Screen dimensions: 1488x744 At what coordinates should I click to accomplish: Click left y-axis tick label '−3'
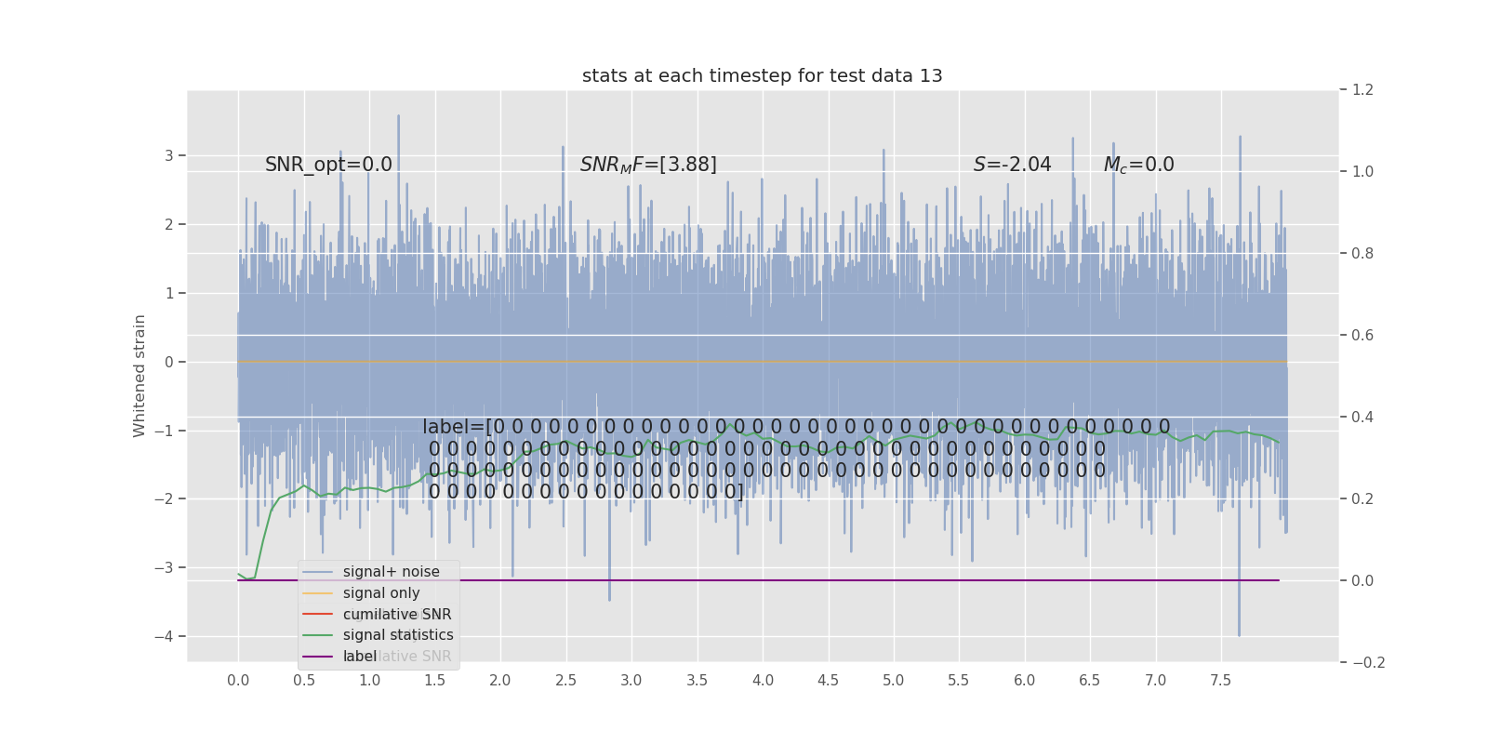pyautogui.click(x=164, y=568)
